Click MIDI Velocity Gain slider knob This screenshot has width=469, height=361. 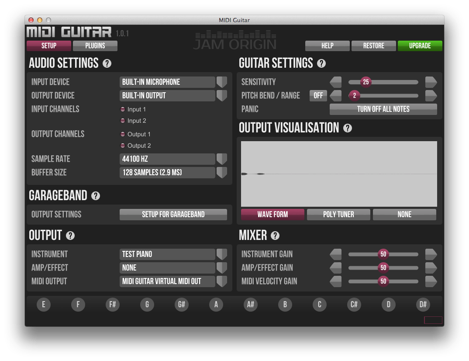point(383,281)
